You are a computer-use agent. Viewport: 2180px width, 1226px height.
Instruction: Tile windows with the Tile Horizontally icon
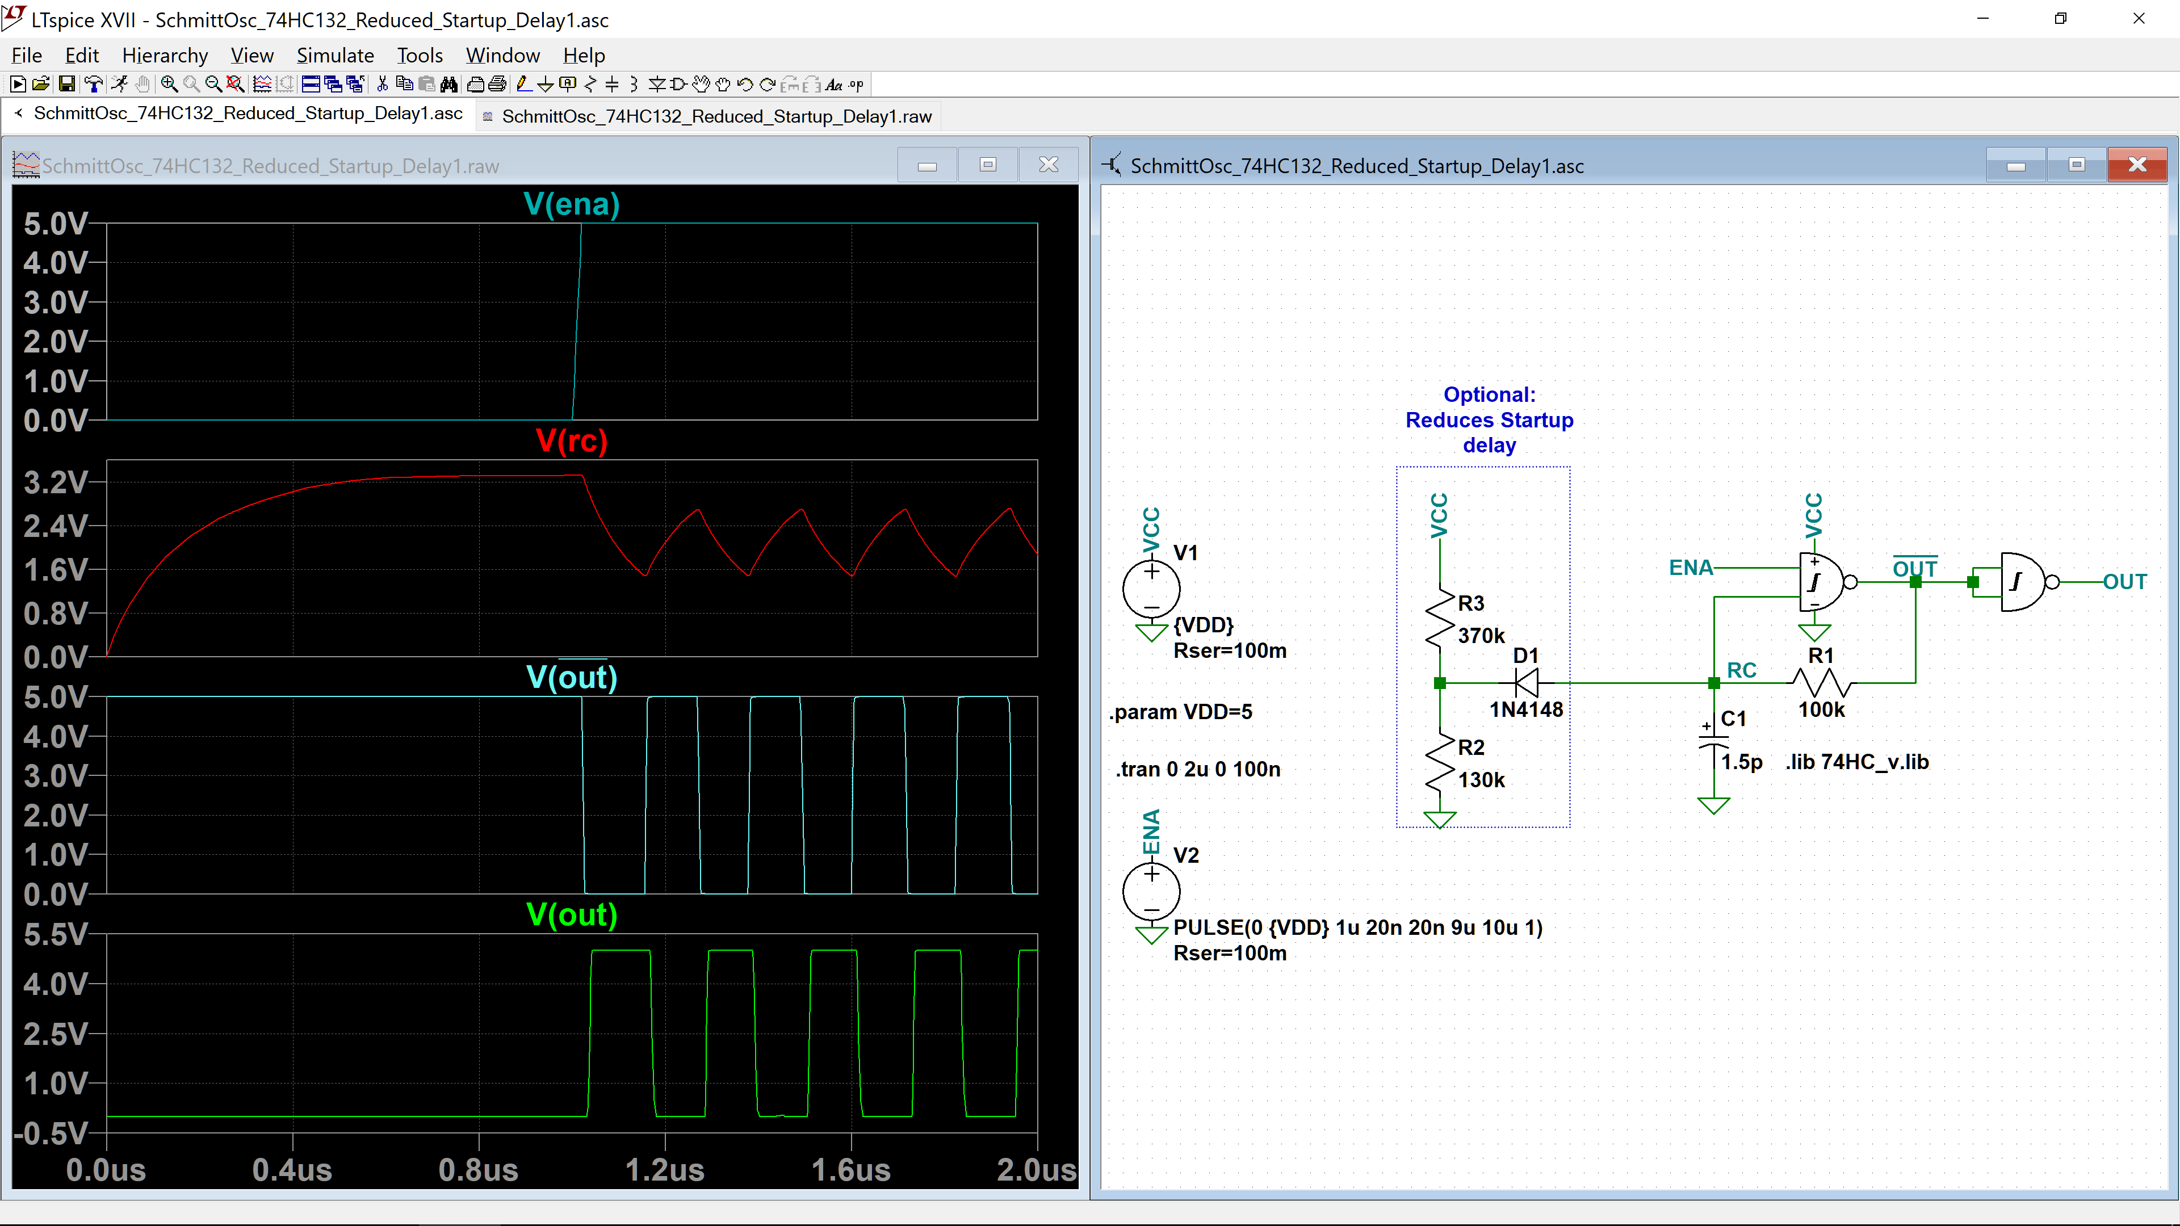pos(311,85)
